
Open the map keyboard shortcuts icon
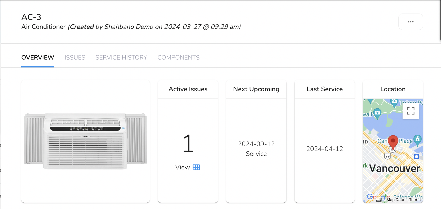(378, 200)
